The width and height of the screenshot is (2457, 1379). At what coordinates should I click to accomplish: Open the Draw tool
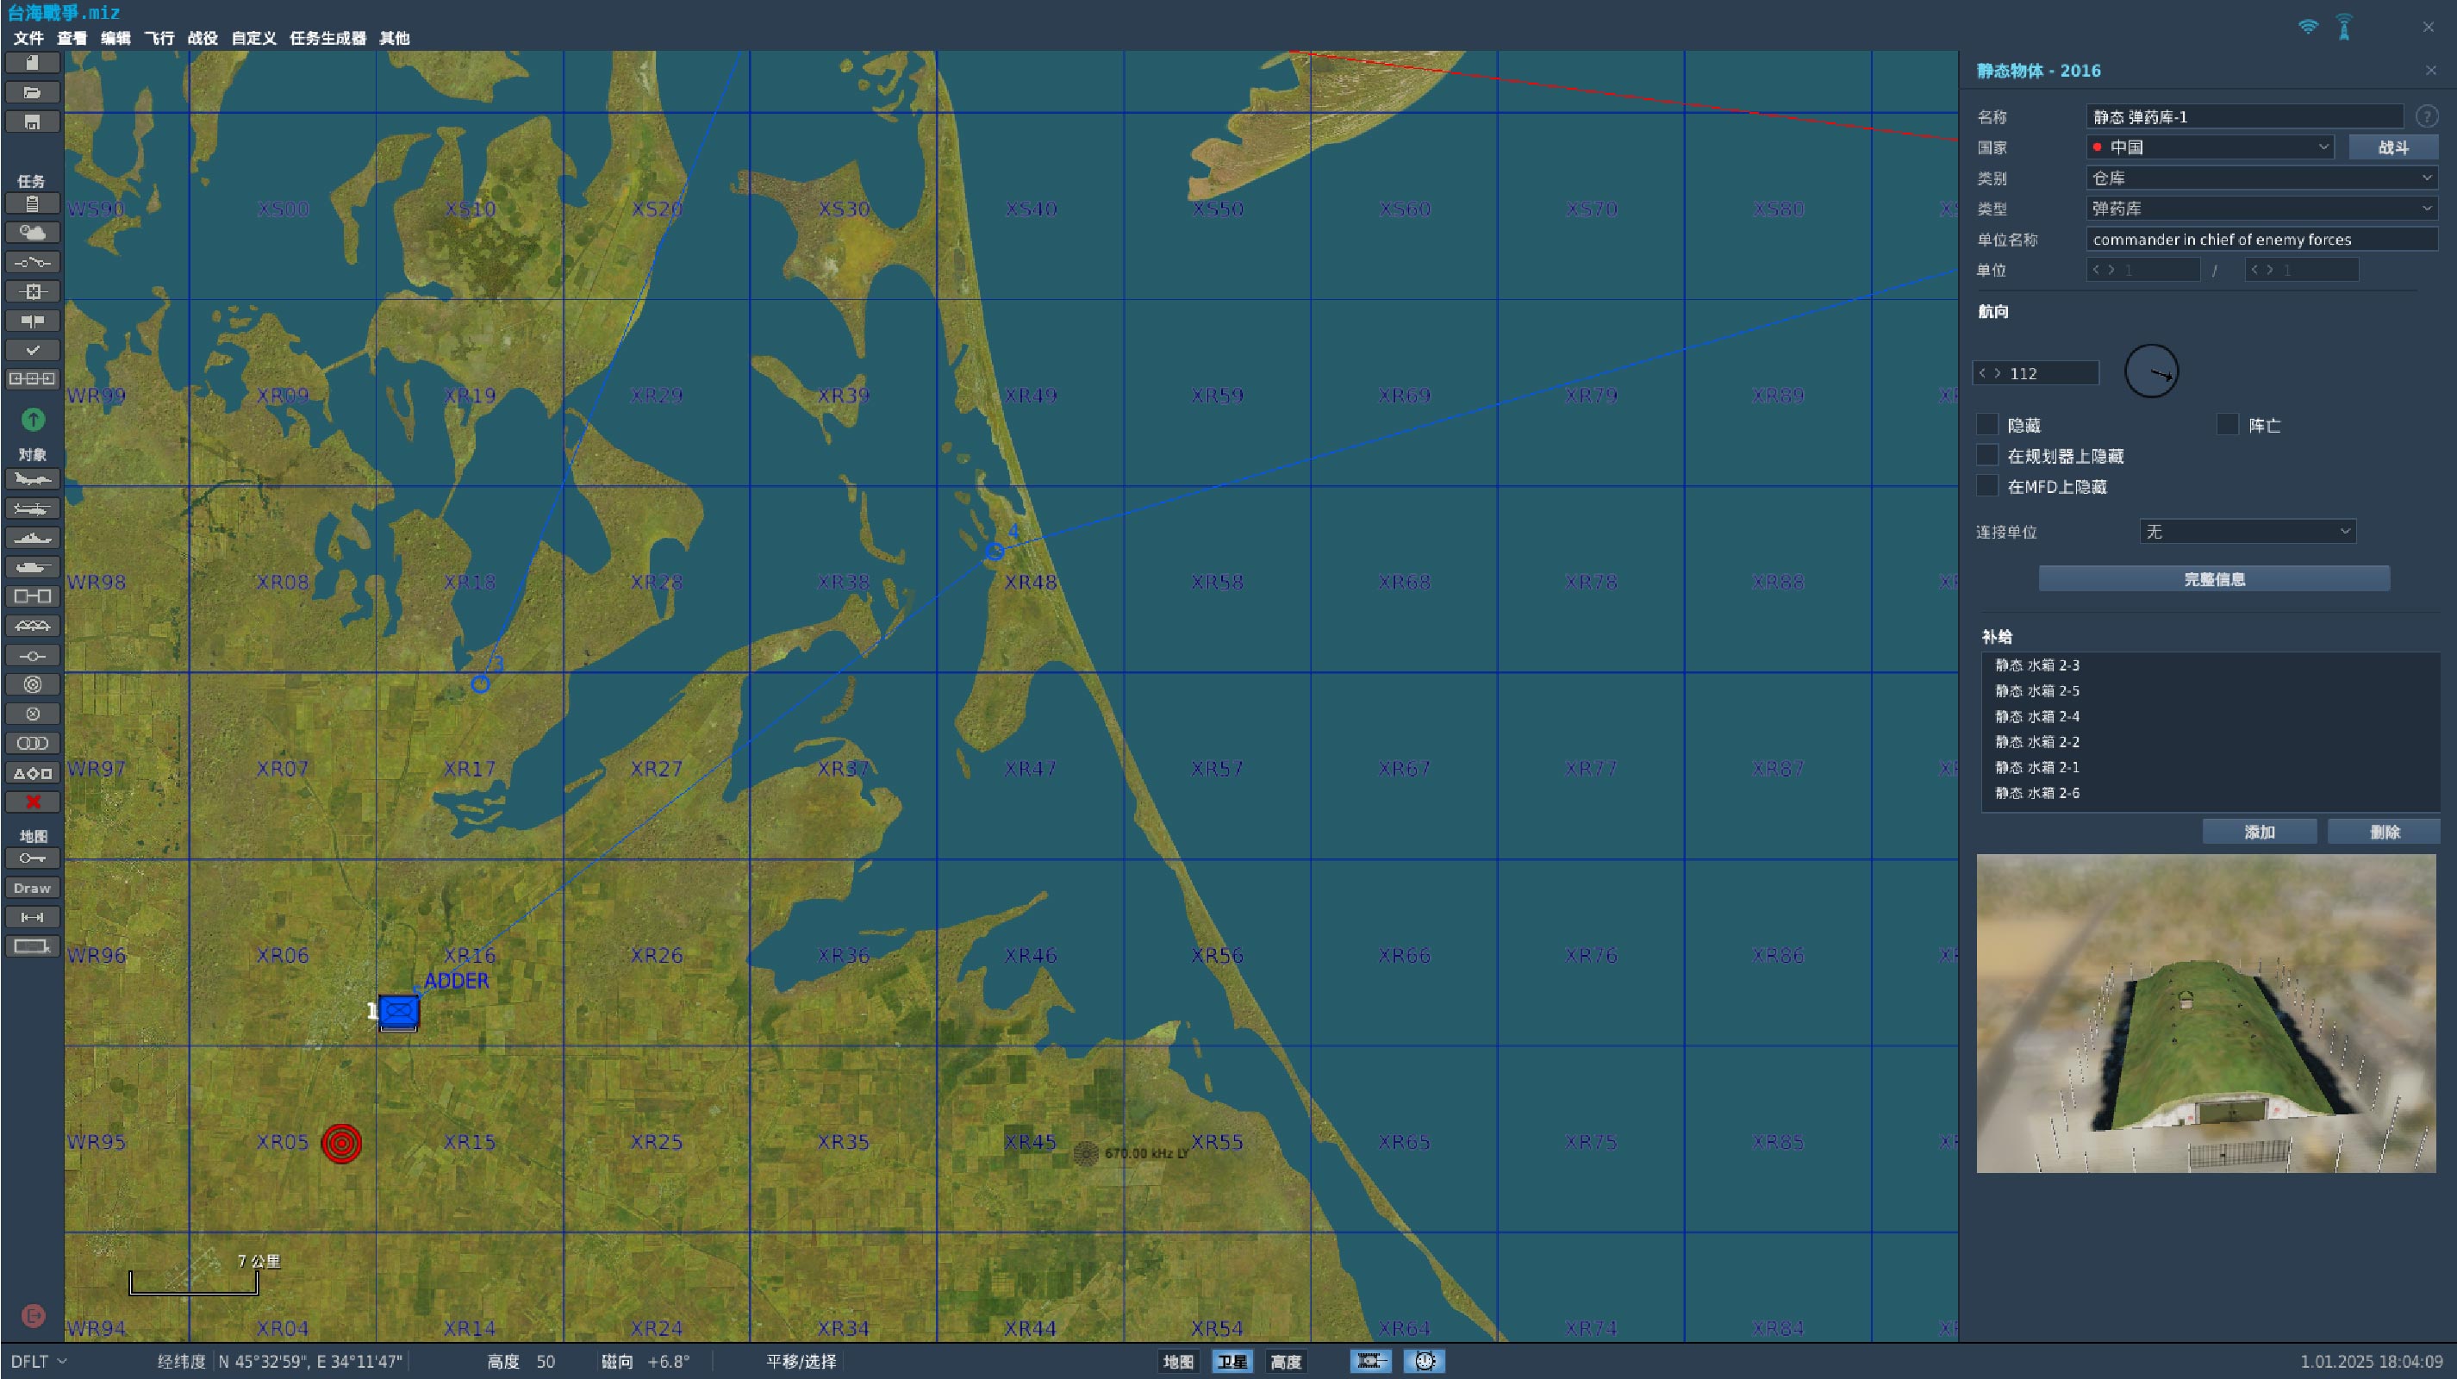click(32, 888)
